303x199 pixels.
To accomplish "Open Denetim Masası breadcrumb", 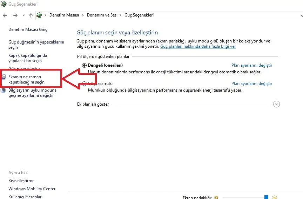I will click(64, 15).
